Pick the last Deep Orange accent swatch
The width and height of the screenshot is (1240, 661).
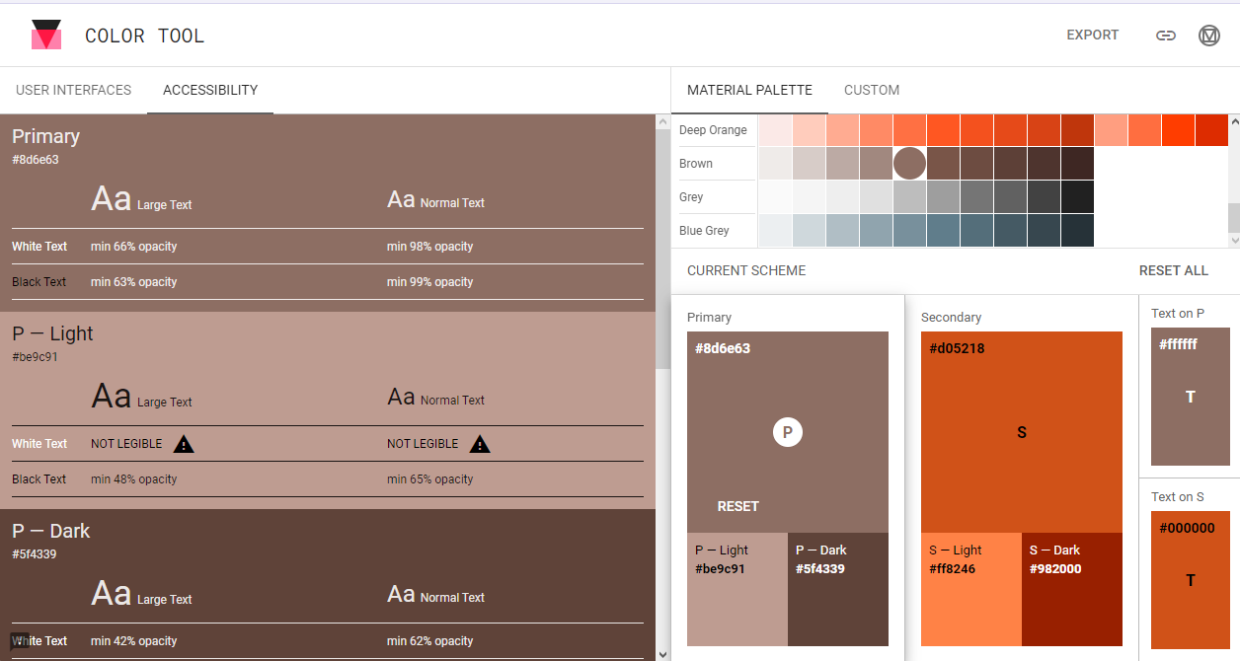click(x=1211, y=130)
